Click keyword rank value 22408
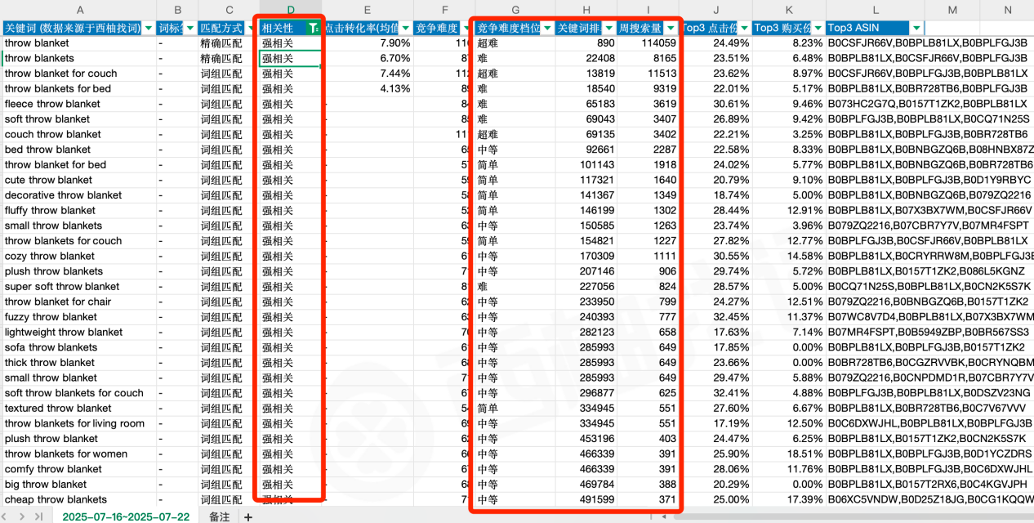 pos(586,58)
